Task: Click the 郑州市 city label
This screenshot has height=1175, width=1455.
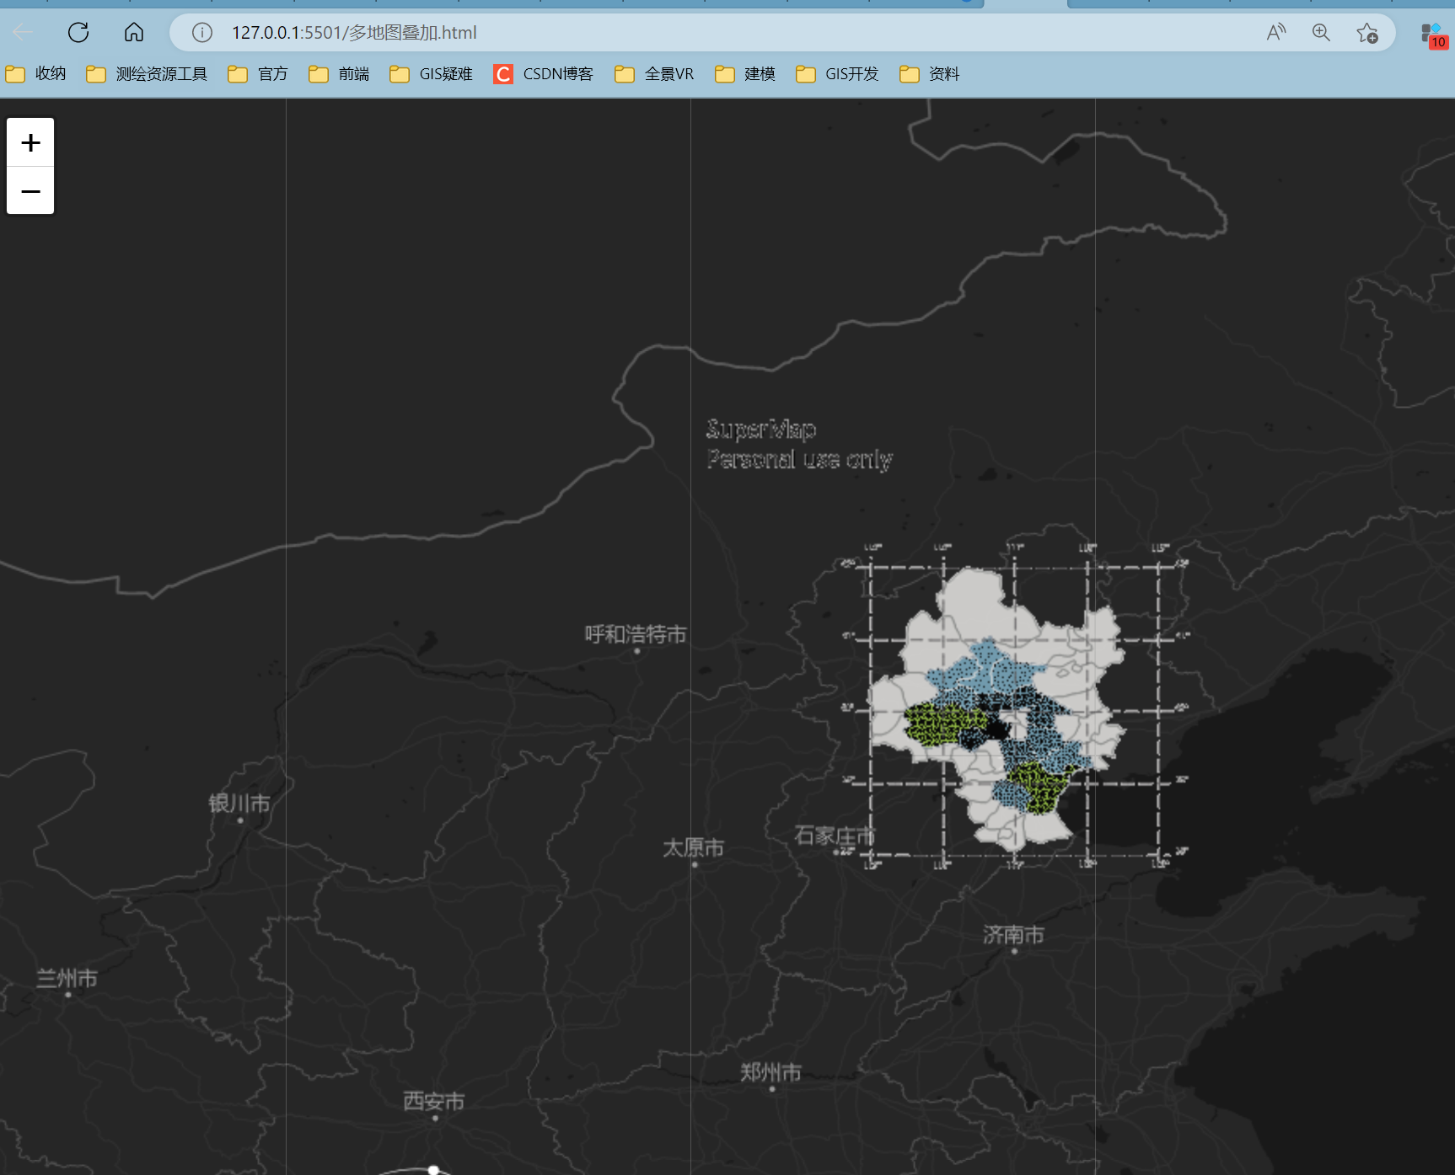Action: pos(771,1072)
